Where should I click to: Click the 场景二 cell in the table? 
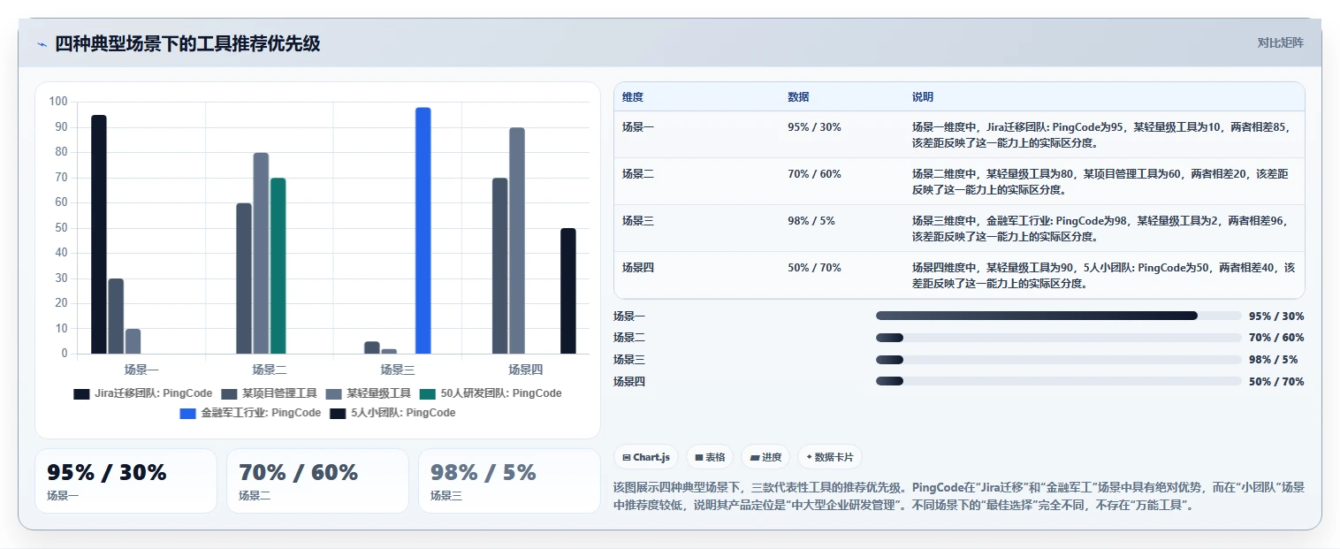[x=638, y=174]
